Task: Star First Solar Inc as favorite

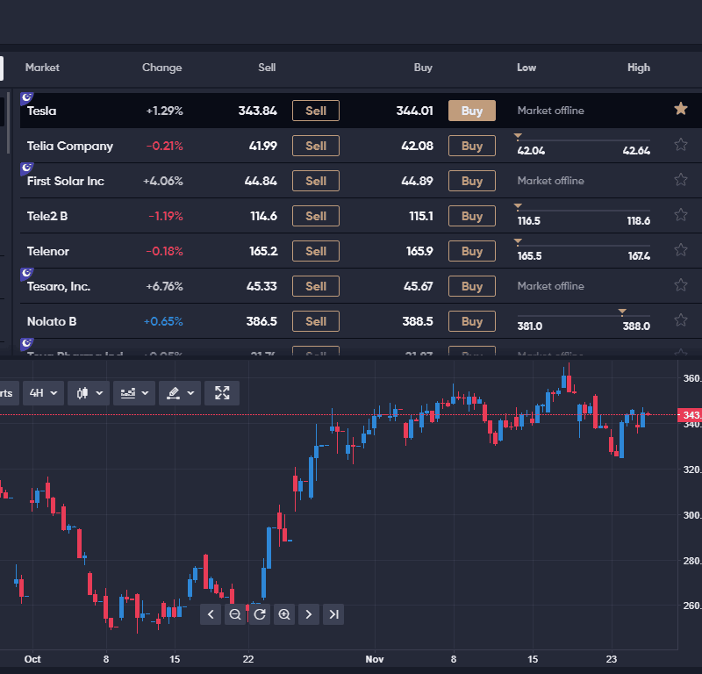Action: (x=681, y=180)
